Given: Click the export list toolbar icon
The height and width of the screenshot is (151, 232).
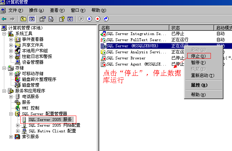Looking at the screenshot, I should (51, 19).
